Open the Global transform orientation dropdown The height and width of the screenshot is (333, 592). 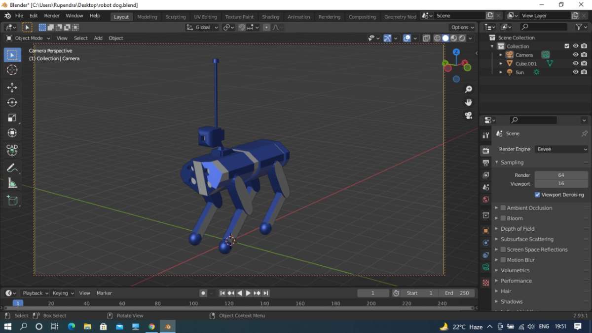pyautogui.click(x=202, y=28)
